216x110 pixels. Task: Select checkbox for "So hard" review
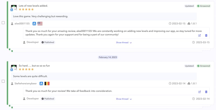point(3,81)
